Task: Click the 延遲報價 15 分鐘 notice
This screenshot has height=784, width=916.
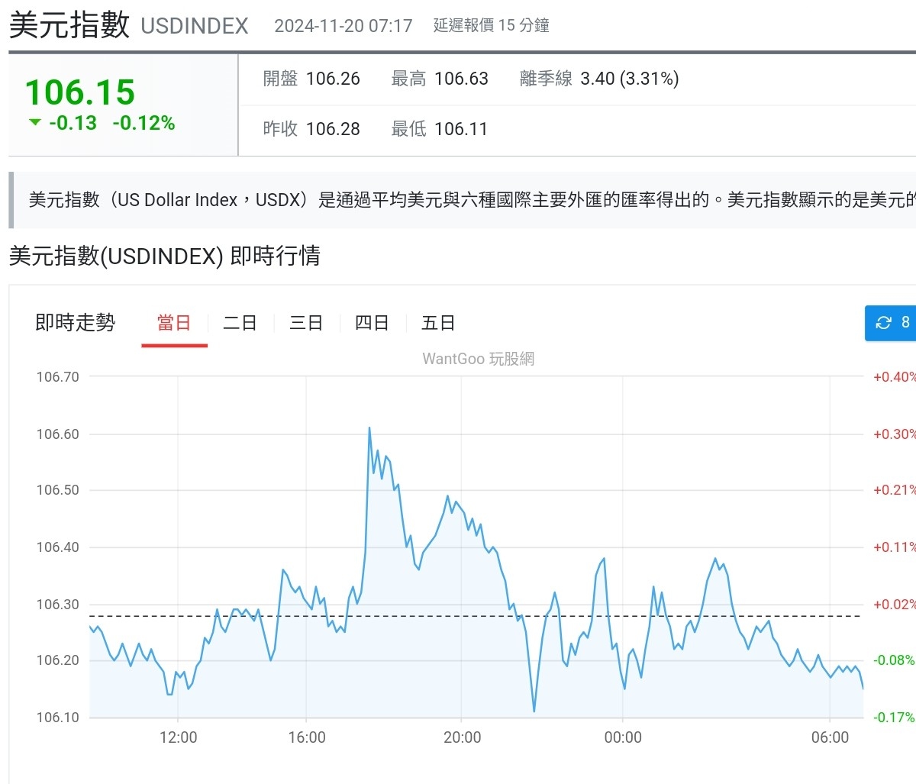Action: click(x=492, y=25)
